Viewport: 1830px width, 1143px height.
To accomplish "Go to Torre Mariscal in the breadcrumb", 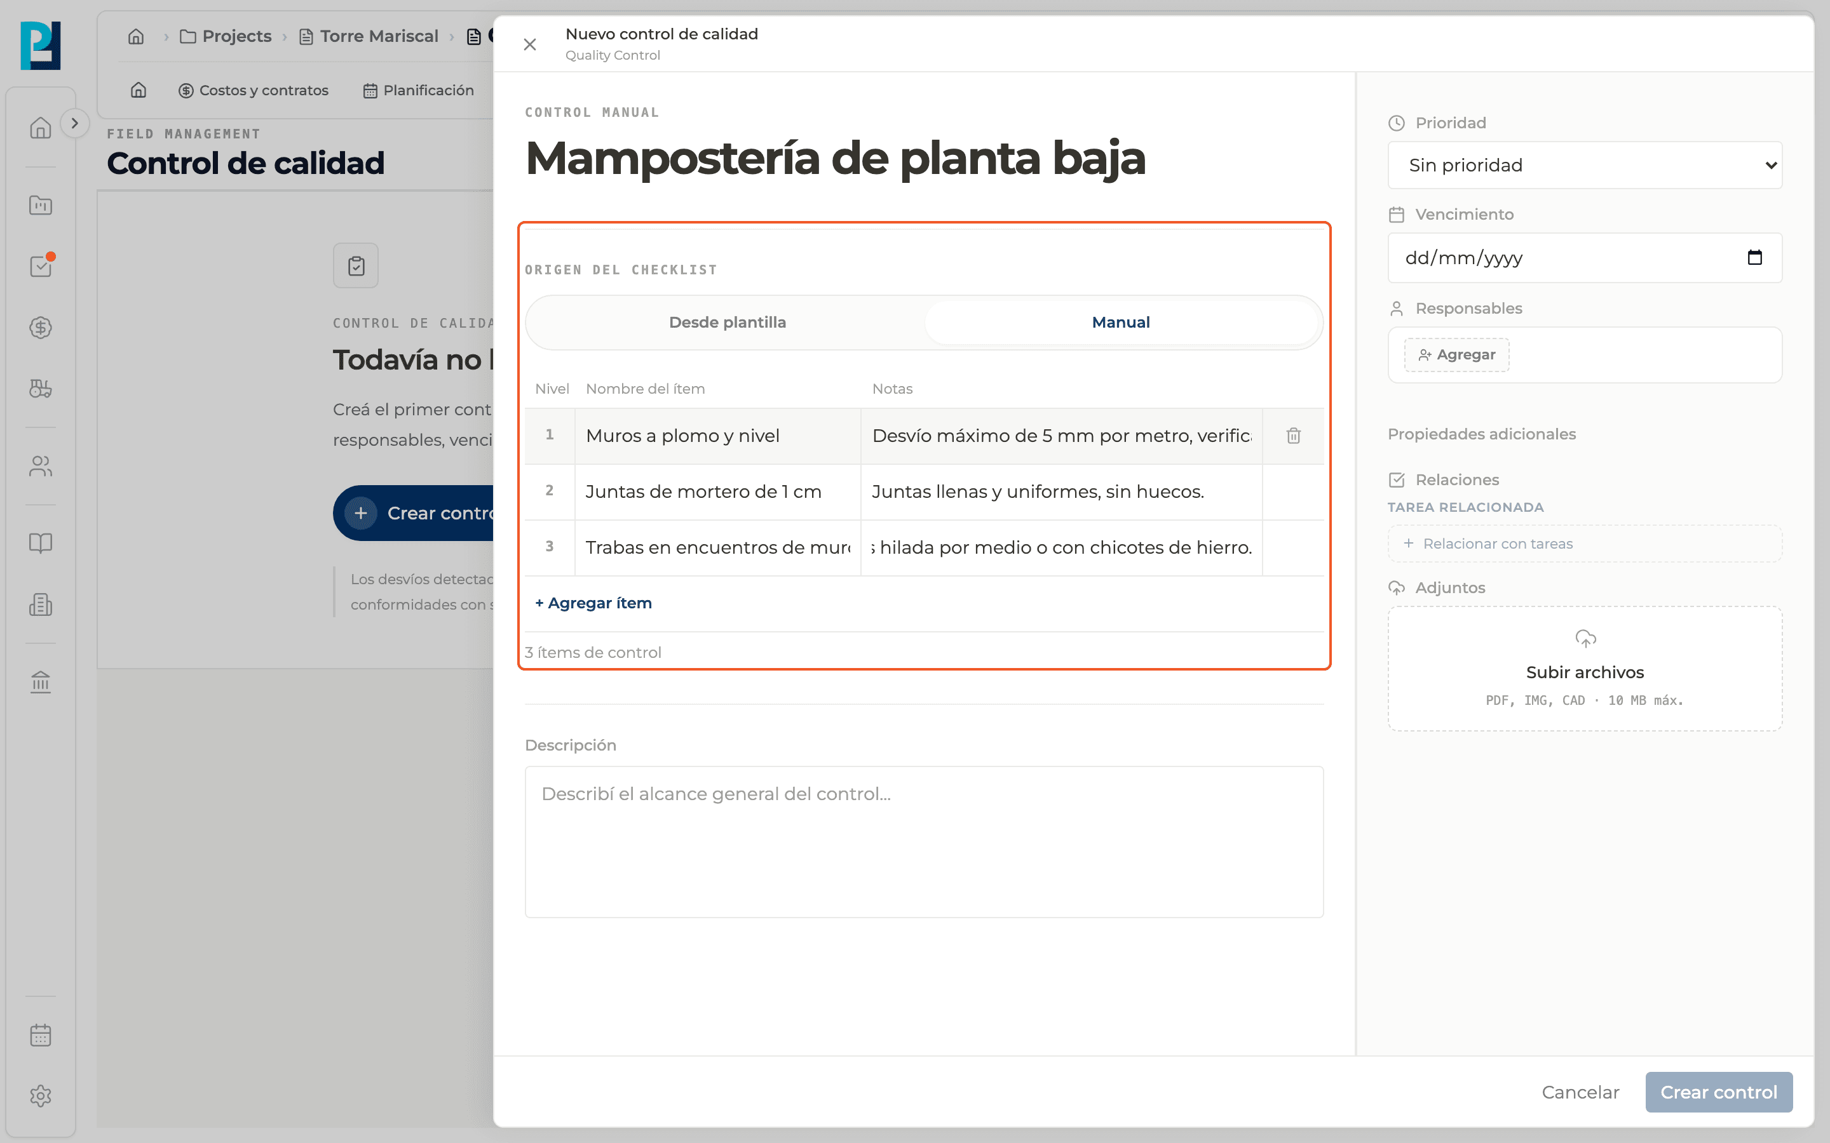I will coord(369,36).
